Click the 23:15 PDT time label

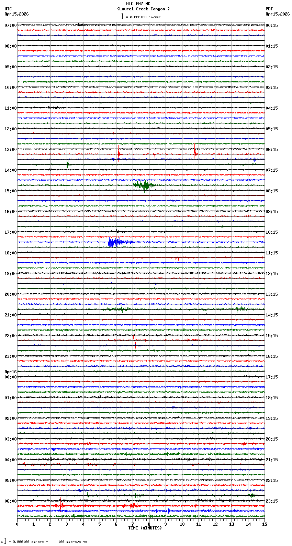pos(272,501)
